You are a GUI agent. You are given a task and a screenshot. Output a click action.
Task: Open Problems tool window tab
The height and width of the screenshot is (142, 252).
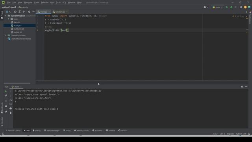[x=97, y=131]
